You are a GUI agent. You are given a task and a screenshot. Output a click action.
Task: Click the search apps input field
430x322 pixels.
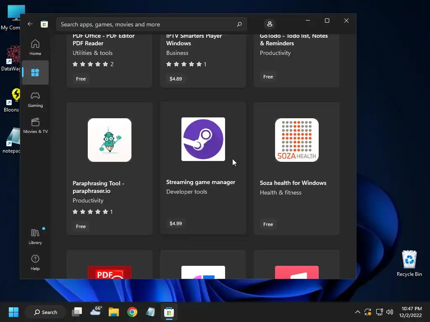[151, 24]
